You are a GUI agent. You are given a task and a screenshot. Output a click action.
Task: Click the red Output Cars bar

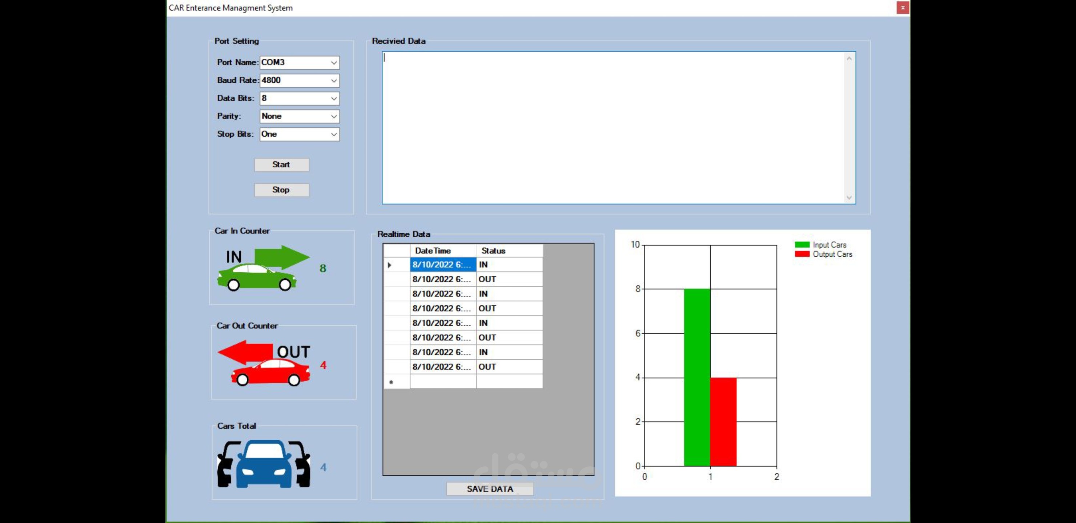point(723,422)
